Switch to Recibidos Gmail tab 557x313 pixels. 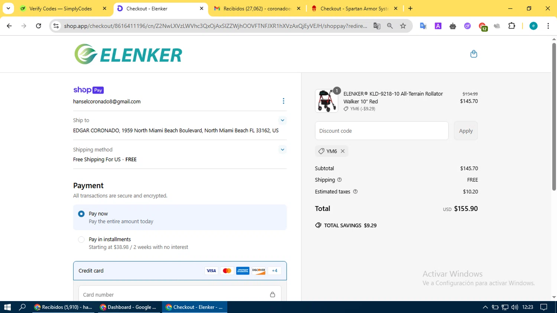(x=257, y=9)
